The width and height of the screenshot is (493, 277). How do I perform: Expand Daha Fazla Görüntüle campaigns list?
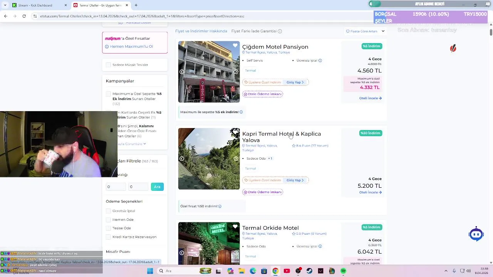tap(131, 144)
